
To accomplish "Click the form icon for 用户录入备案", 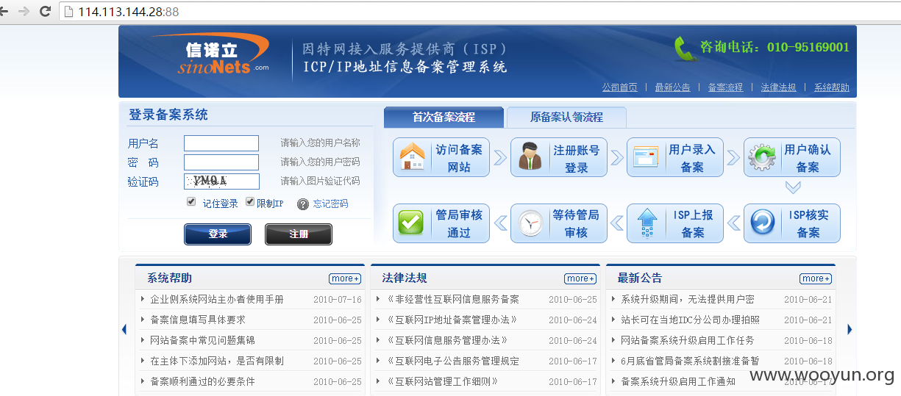I will click(645, 157).
